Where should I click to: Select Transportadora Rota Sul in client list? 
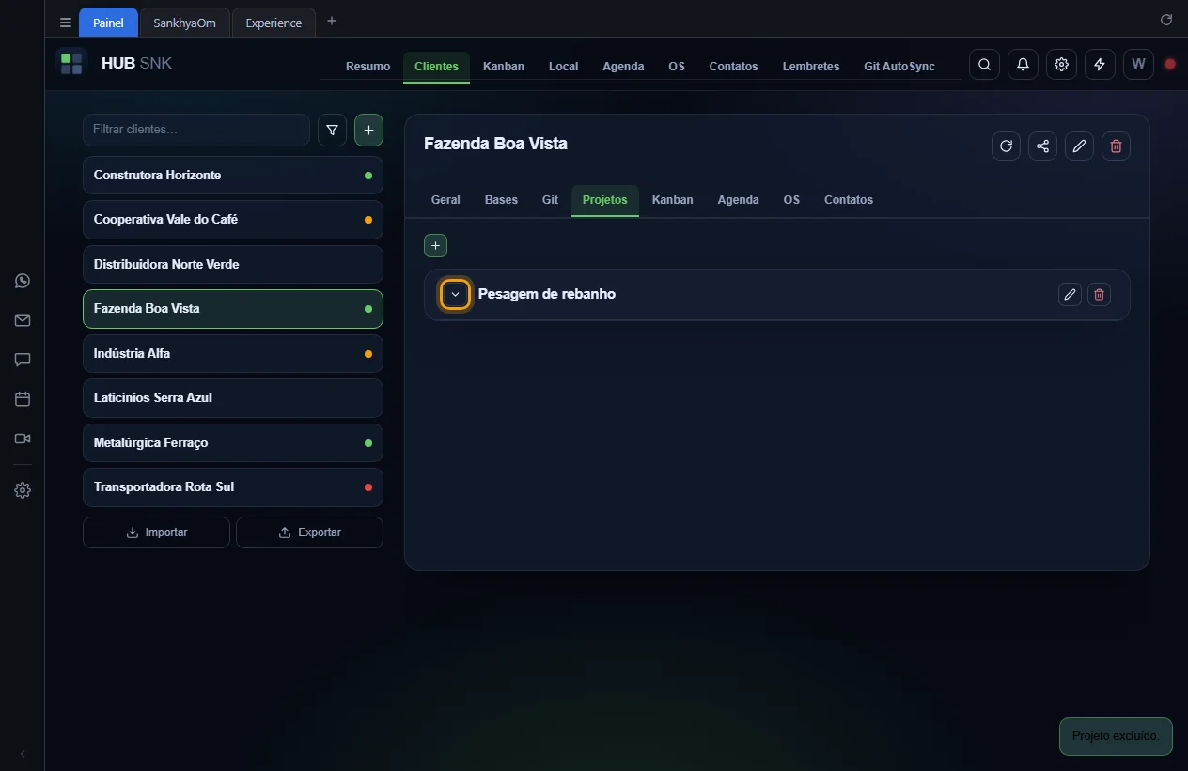coord(233,487)
